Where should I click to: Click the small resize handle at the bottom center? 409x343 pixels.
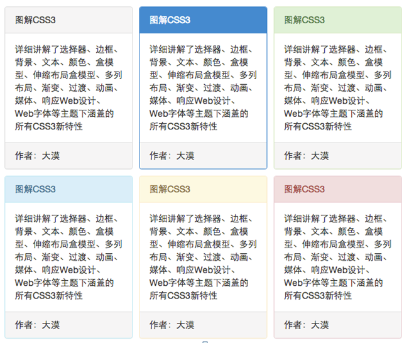[205, 341]
